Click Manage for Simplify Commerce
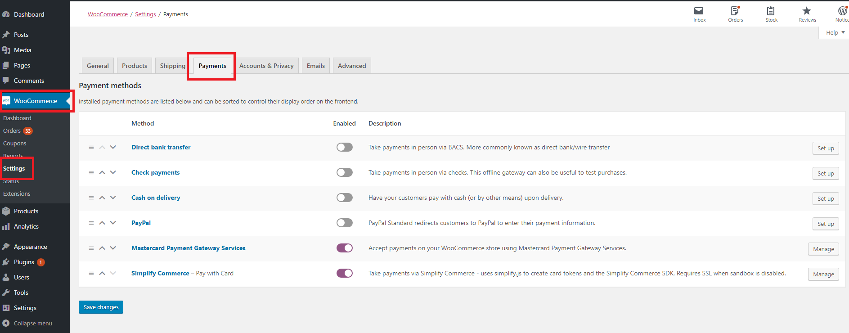Image resolution: width=849 pixels, height=333 pixels. [823, 274]
